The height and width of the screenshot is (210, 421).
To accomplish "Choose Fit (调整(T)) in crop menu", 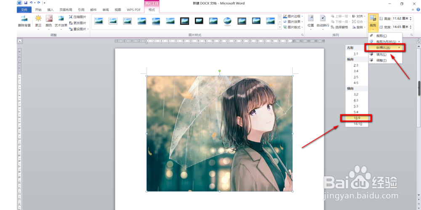I will [385, 60].
